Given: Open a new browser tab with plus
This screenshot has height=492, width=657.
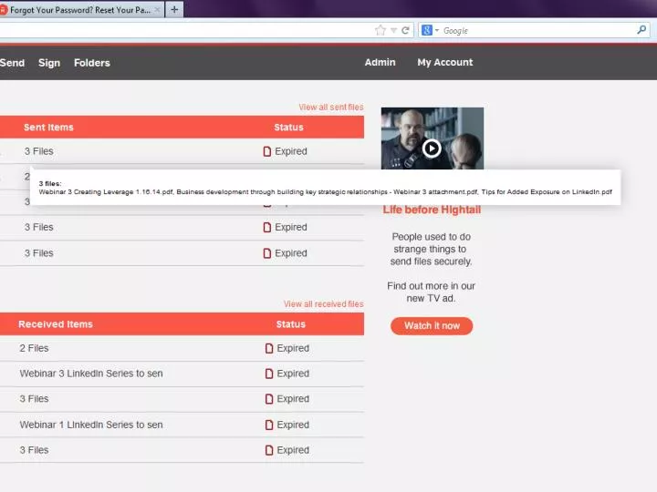Looking at the screenshot, I should (x=174, y=9).
